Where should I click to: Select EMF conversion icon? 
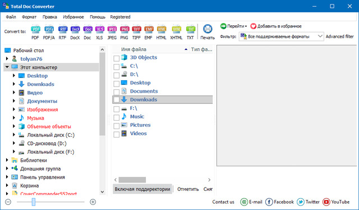coord(149,29)
